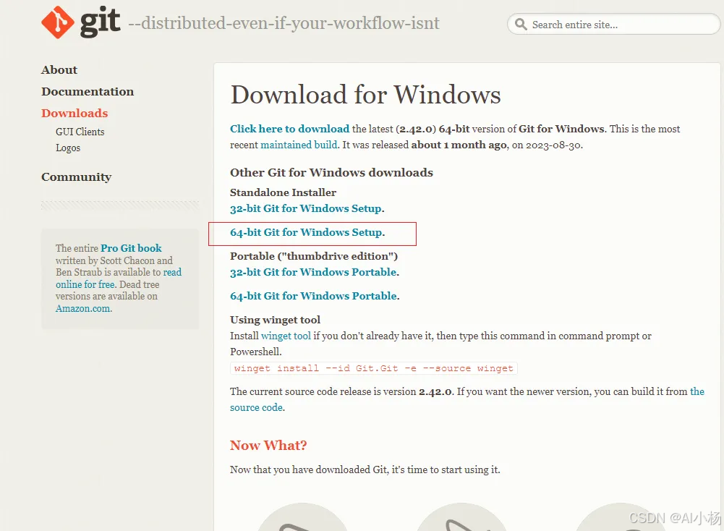Click the 'Download for Windows' heading
Screen dimensions: 724x531
pyautogui.click(x=365, y=95)
